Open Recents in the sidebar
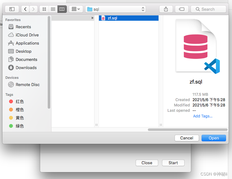Image resolution: width=232 pixels, height=179 pixels. (x=23, y=27)
